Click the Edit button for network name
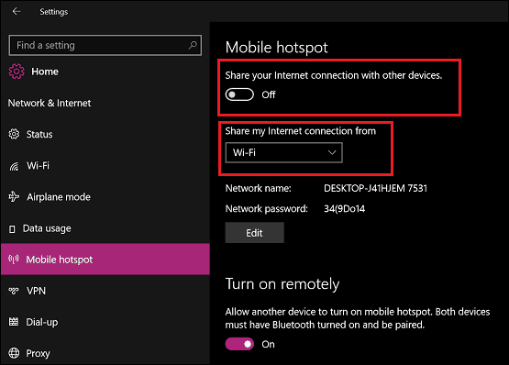The width and height of the screenshot is (509, 365). coord(255,233)
